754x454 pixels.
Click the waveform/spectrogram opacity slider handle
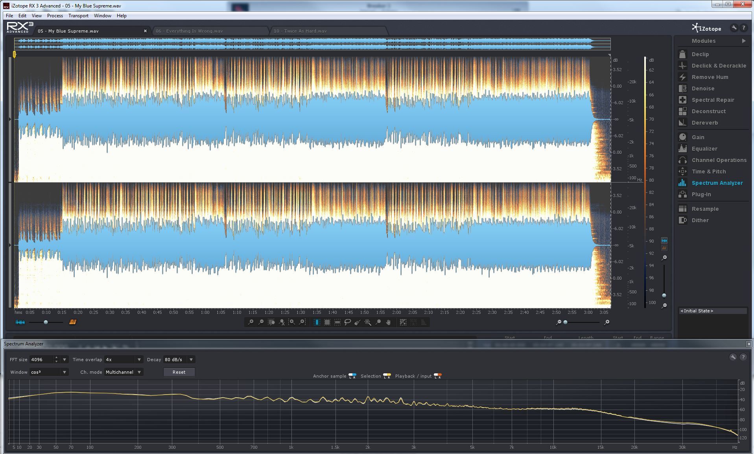[x=46, y=322]
